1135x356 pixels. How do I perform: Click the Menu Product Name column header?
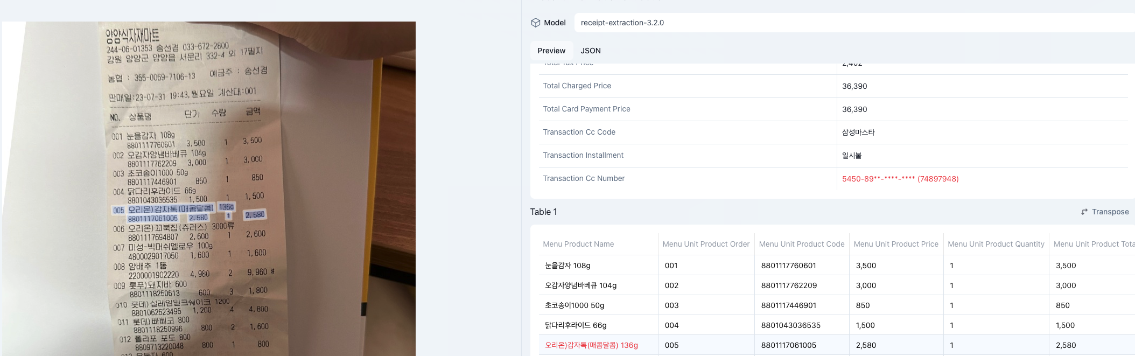(x=578, y=245)
